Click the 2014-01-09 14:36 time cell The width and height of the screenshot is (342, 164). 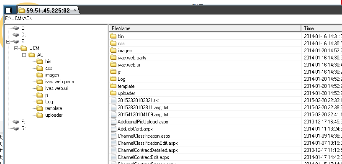tap(323, 136)
